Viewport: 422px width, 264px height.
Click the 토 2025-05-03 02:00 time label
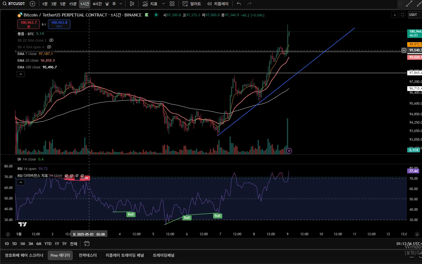point(89,234)
